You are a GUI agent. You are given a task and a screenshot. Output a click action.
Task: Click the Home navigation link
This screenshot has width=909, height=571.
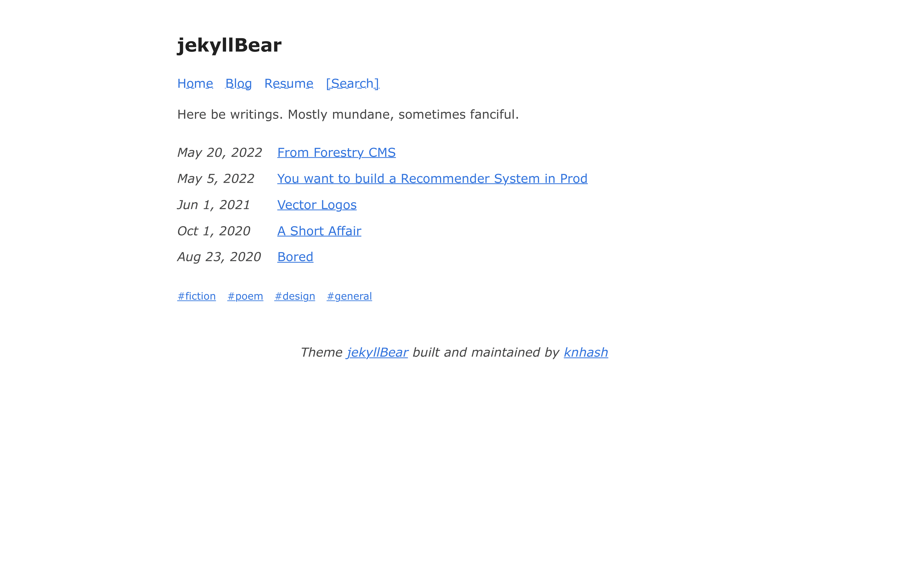[x=195, y=83]
